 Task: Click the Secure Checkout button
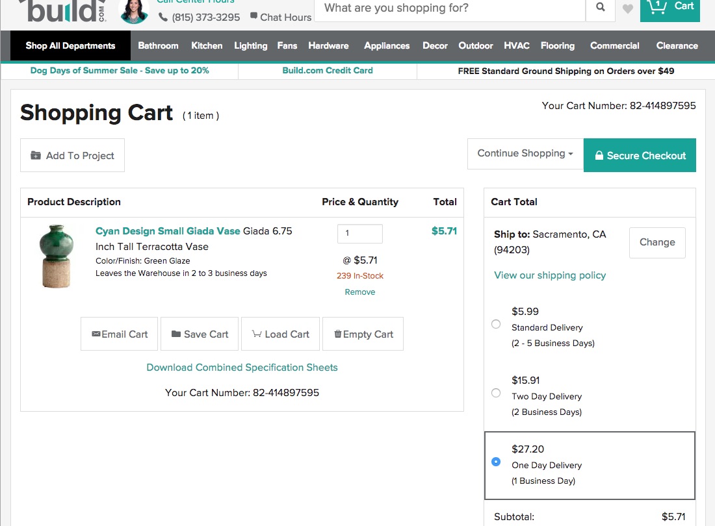click(640, 155)
